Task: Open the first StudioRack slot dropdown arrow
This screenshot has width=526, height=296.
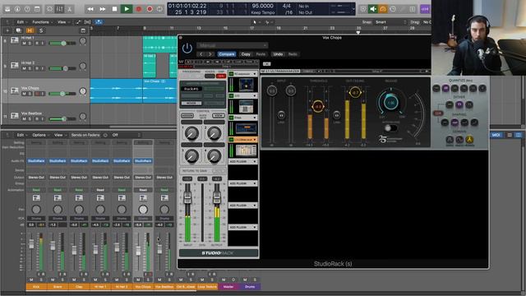Action: pos(255,74)
